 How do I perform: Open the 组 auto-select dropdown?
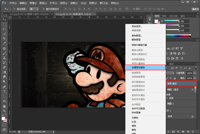click(34, 9)
